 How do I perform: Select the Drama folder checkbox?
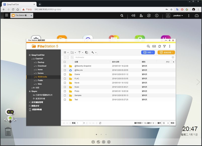pos(65,74)
